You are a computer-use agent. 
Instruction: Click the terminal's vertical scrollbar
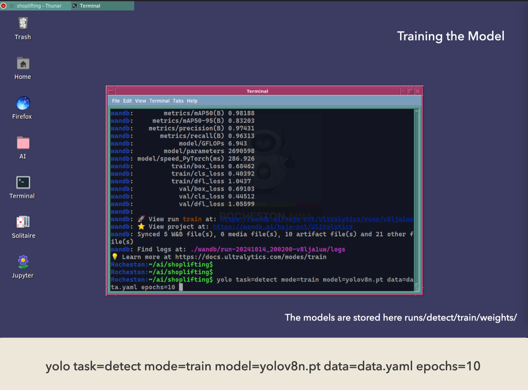[x=417, y=198]
